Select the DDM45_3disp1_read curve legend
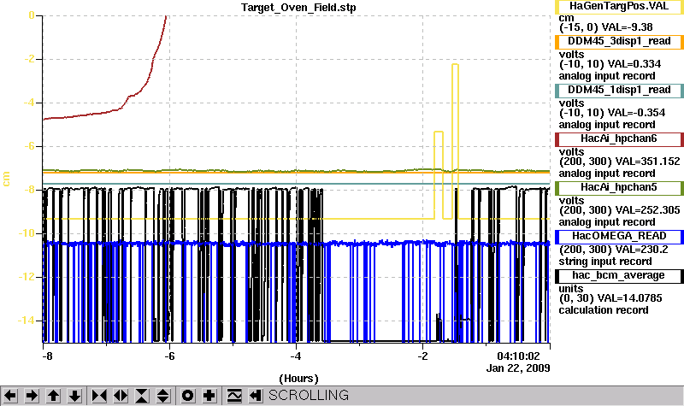The height and width of the screenshot is (406, 684). (619, 41)
